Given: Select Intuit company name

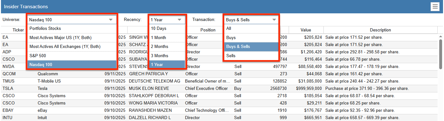Looking at the screenshot, I should pyautogui.click(x=42, y=118).
